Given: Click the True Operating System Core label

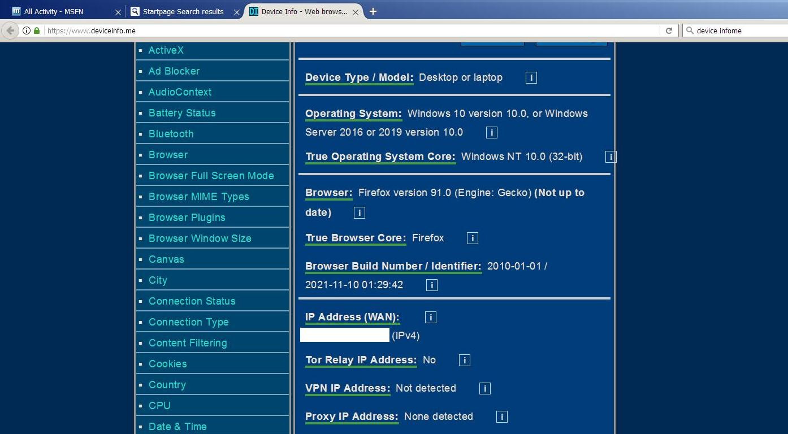Looking at the screenshot, I should [x=380, y=157].
